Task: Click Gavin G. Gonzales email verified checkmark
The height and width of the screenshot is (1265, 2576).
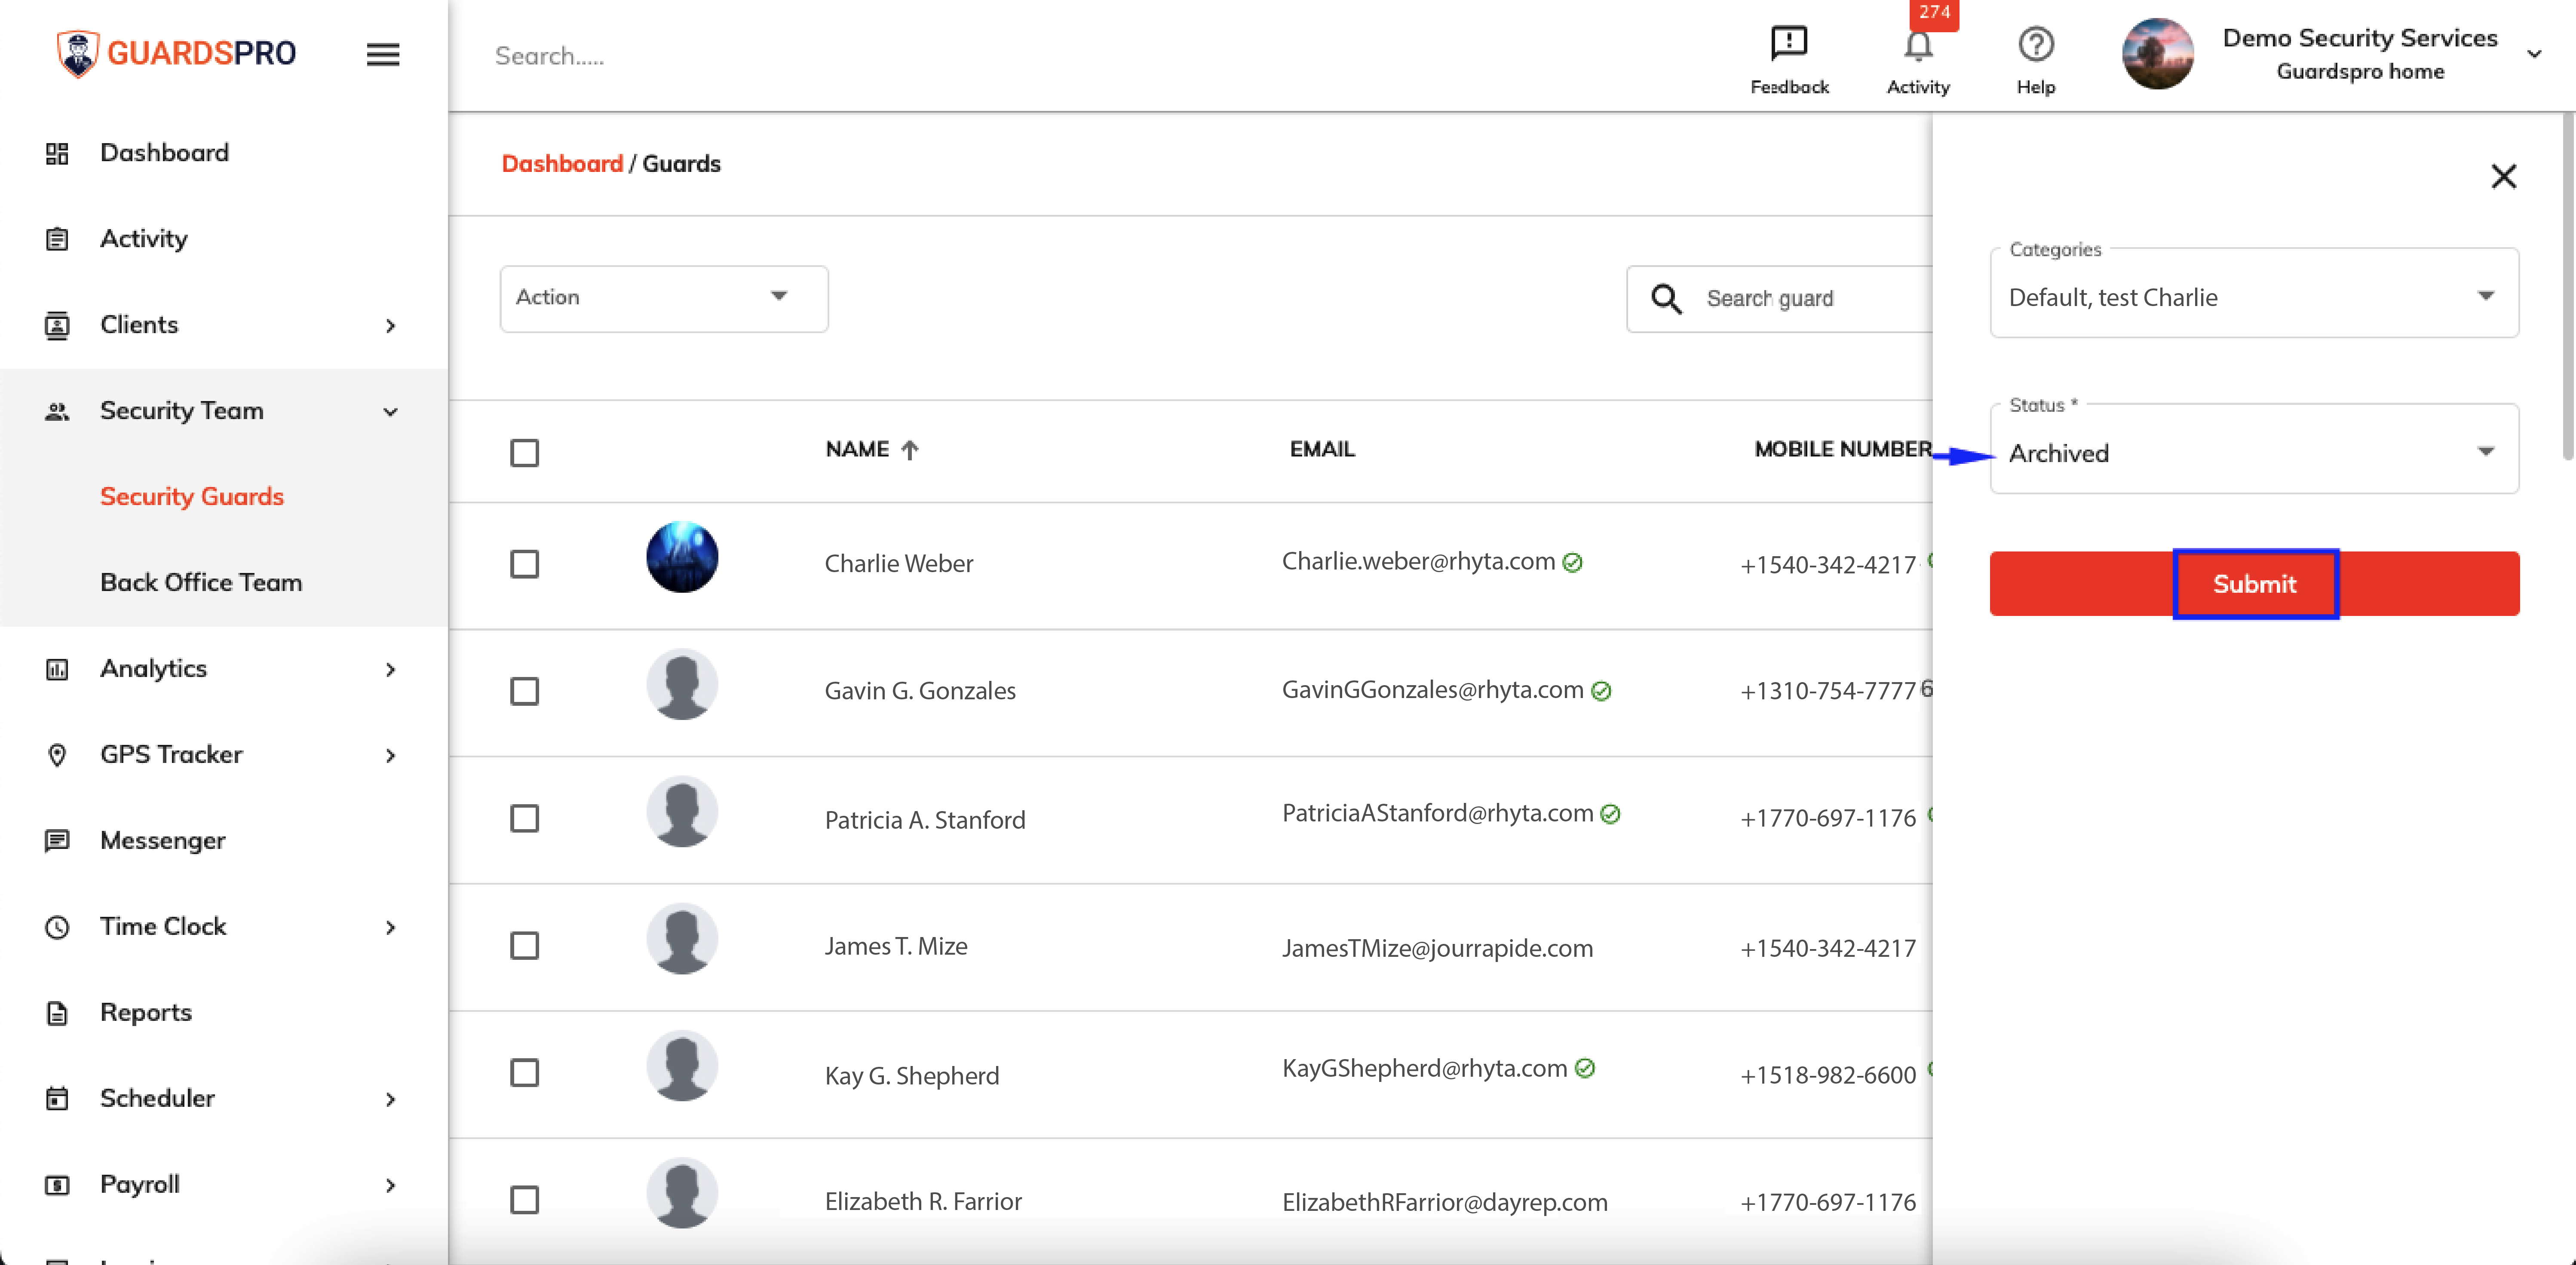Action: tap(1601, 691)
